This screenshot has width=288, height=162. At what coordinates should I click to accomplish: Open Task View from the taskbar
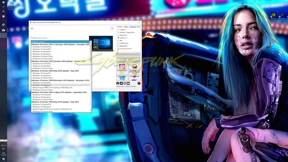[4, 11]
